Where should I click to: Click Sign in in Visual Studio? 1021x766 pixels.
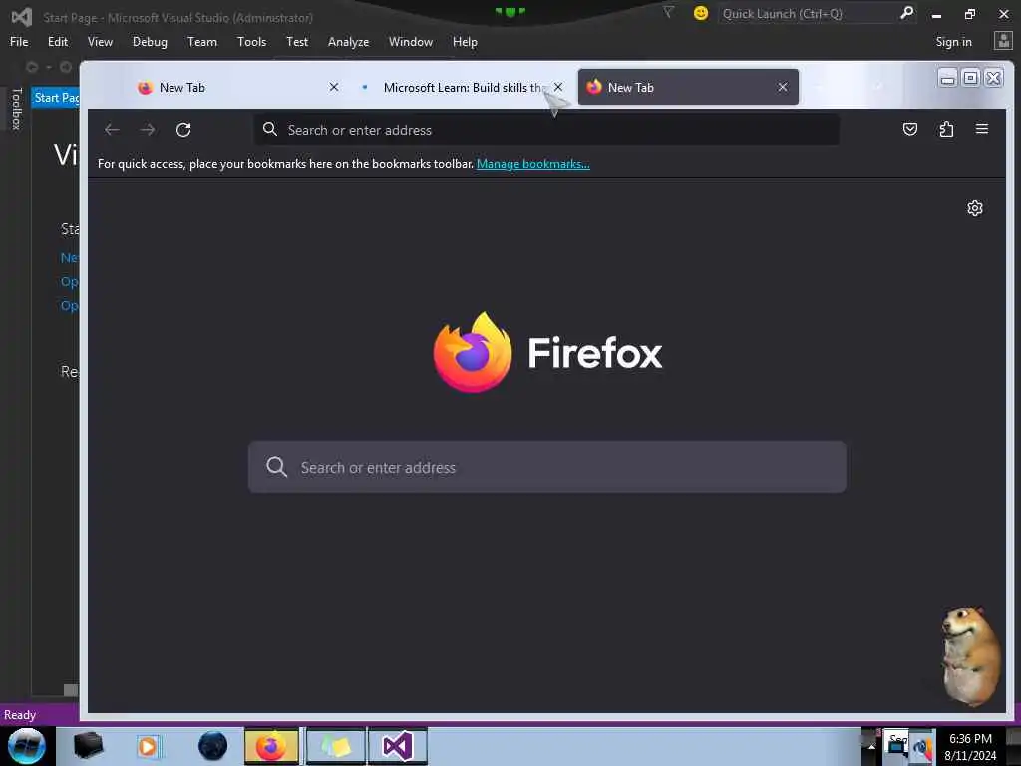953,42
